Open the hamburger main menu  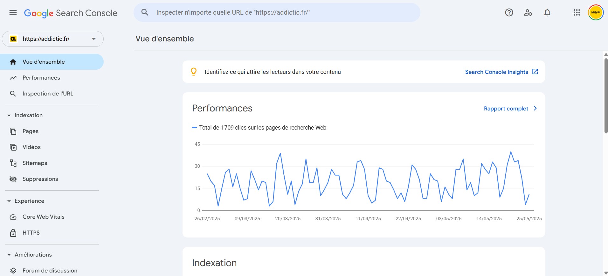point(13,13)
